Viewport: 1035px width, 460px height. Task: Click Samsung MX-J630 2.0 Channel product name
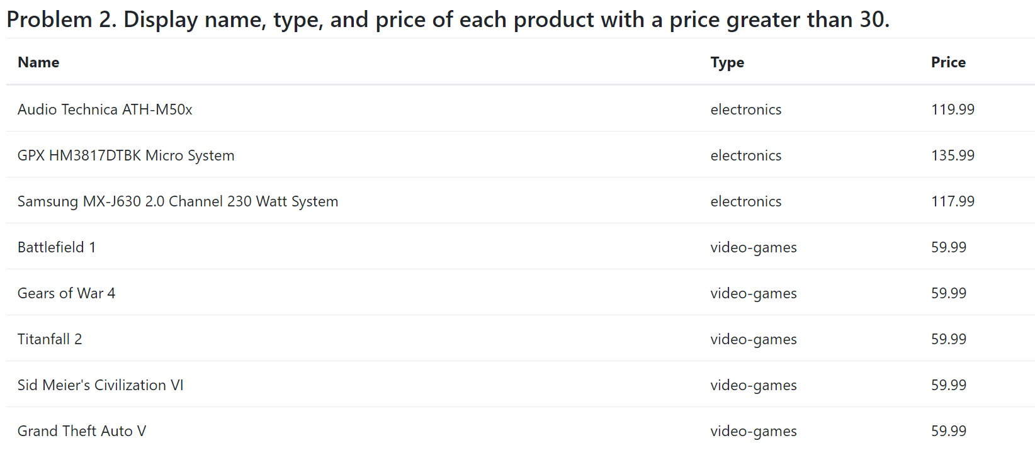pos(178,201)
